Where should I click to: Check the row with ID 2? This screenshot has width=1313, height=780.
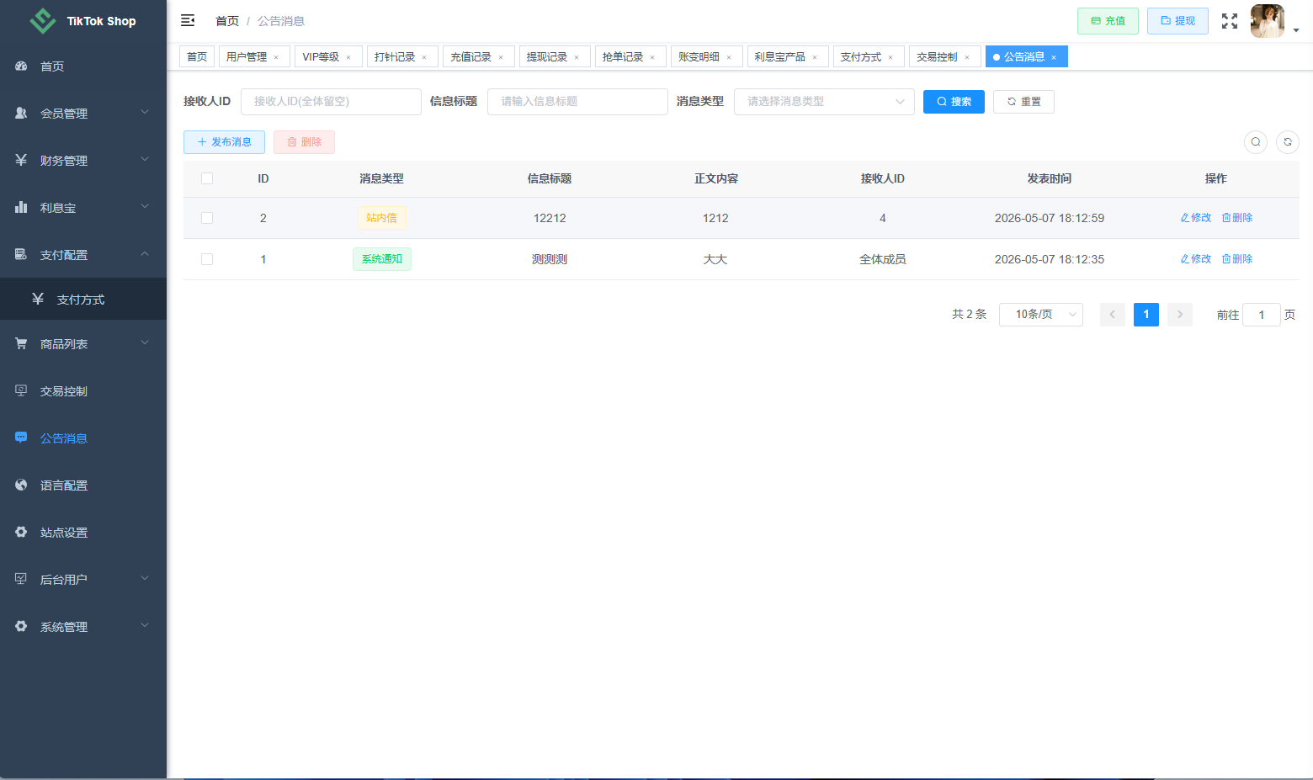(207, 218)
